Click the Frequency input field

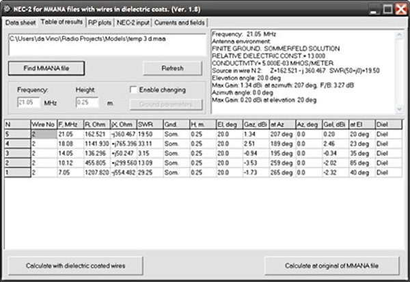(x=29, y=102)
